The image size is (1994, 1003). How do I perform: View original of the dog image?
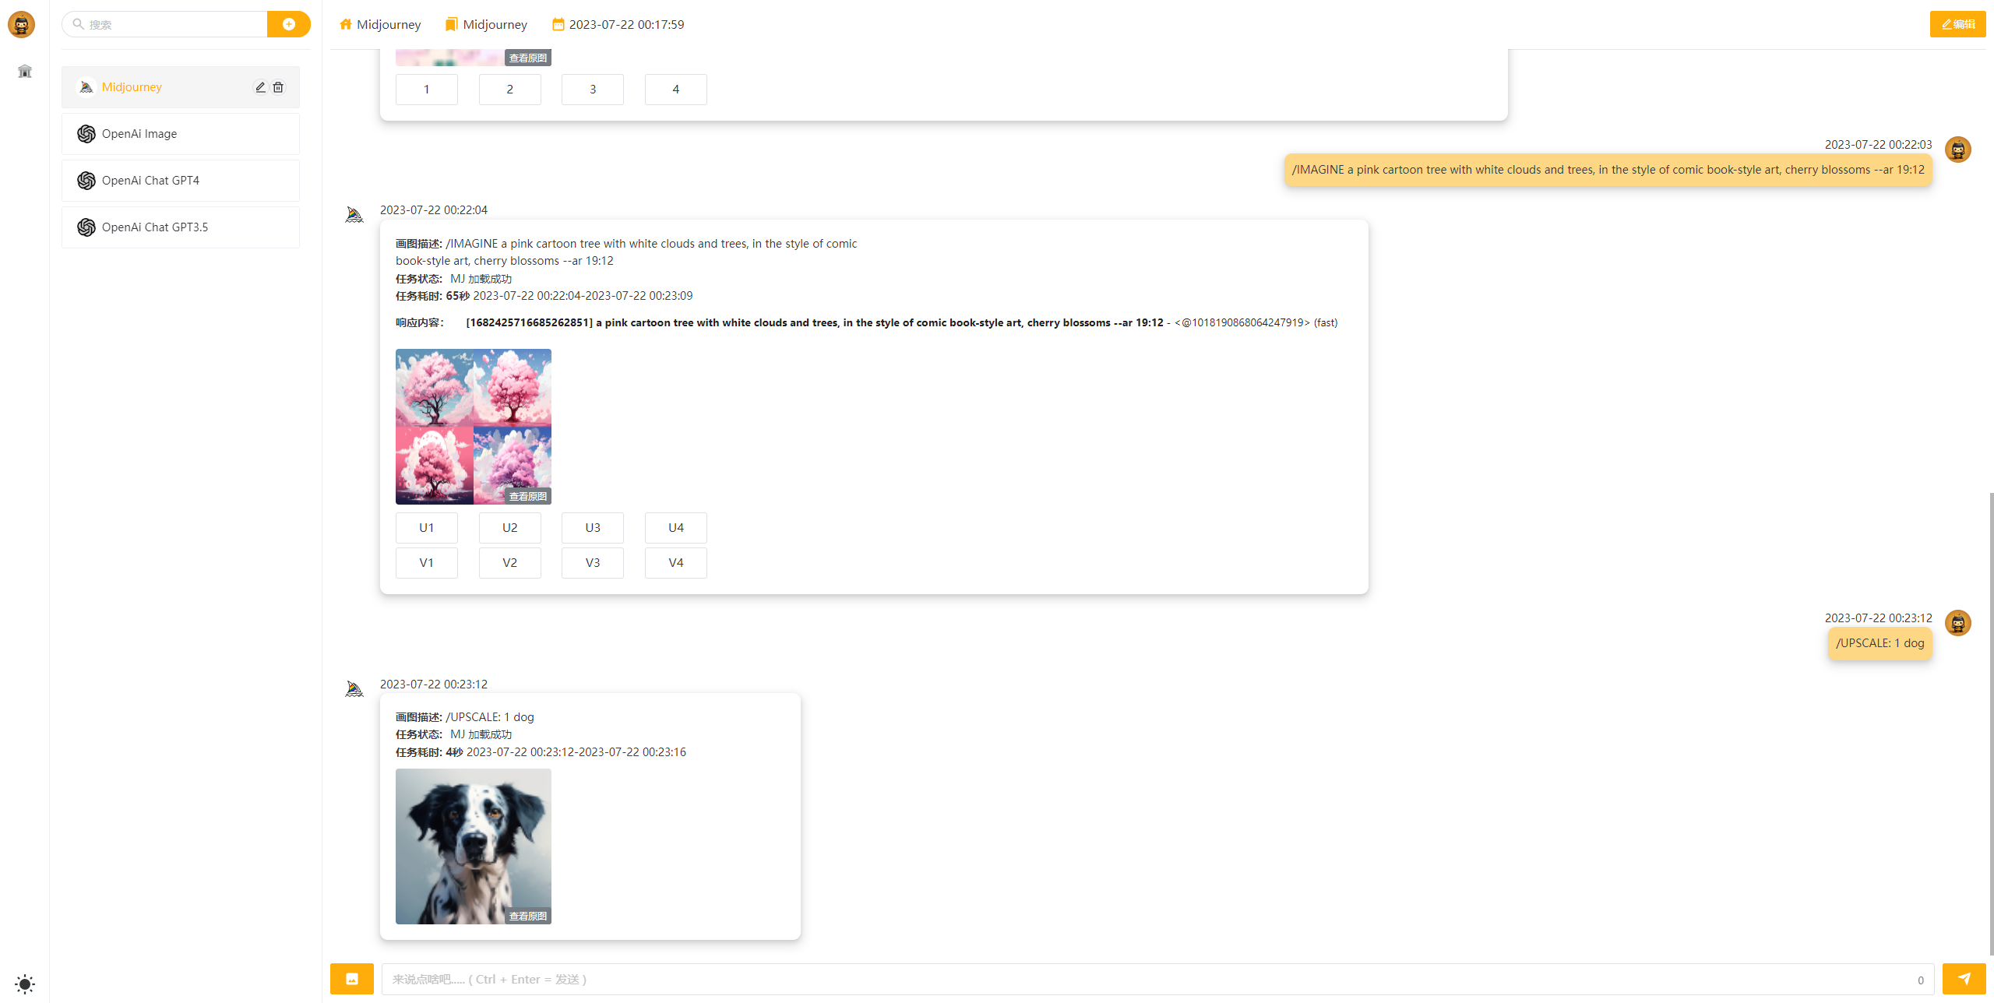click(527, 916)
